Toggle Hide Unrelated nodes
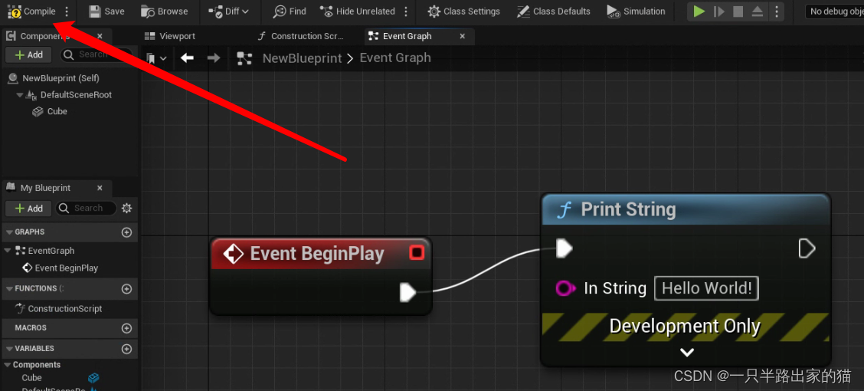Viewport: 864px width, 391px height. (358, 11)
